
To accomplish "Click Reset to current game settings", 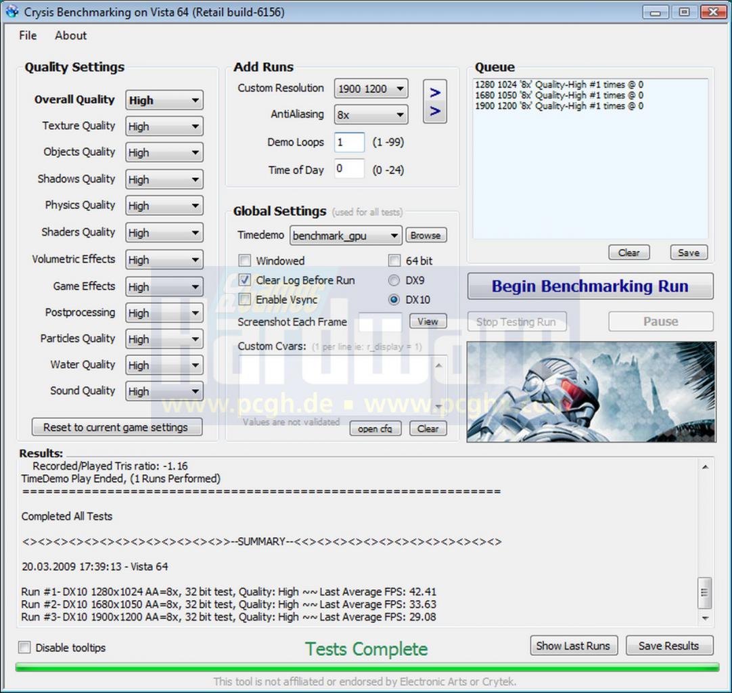I will [117, 427].
